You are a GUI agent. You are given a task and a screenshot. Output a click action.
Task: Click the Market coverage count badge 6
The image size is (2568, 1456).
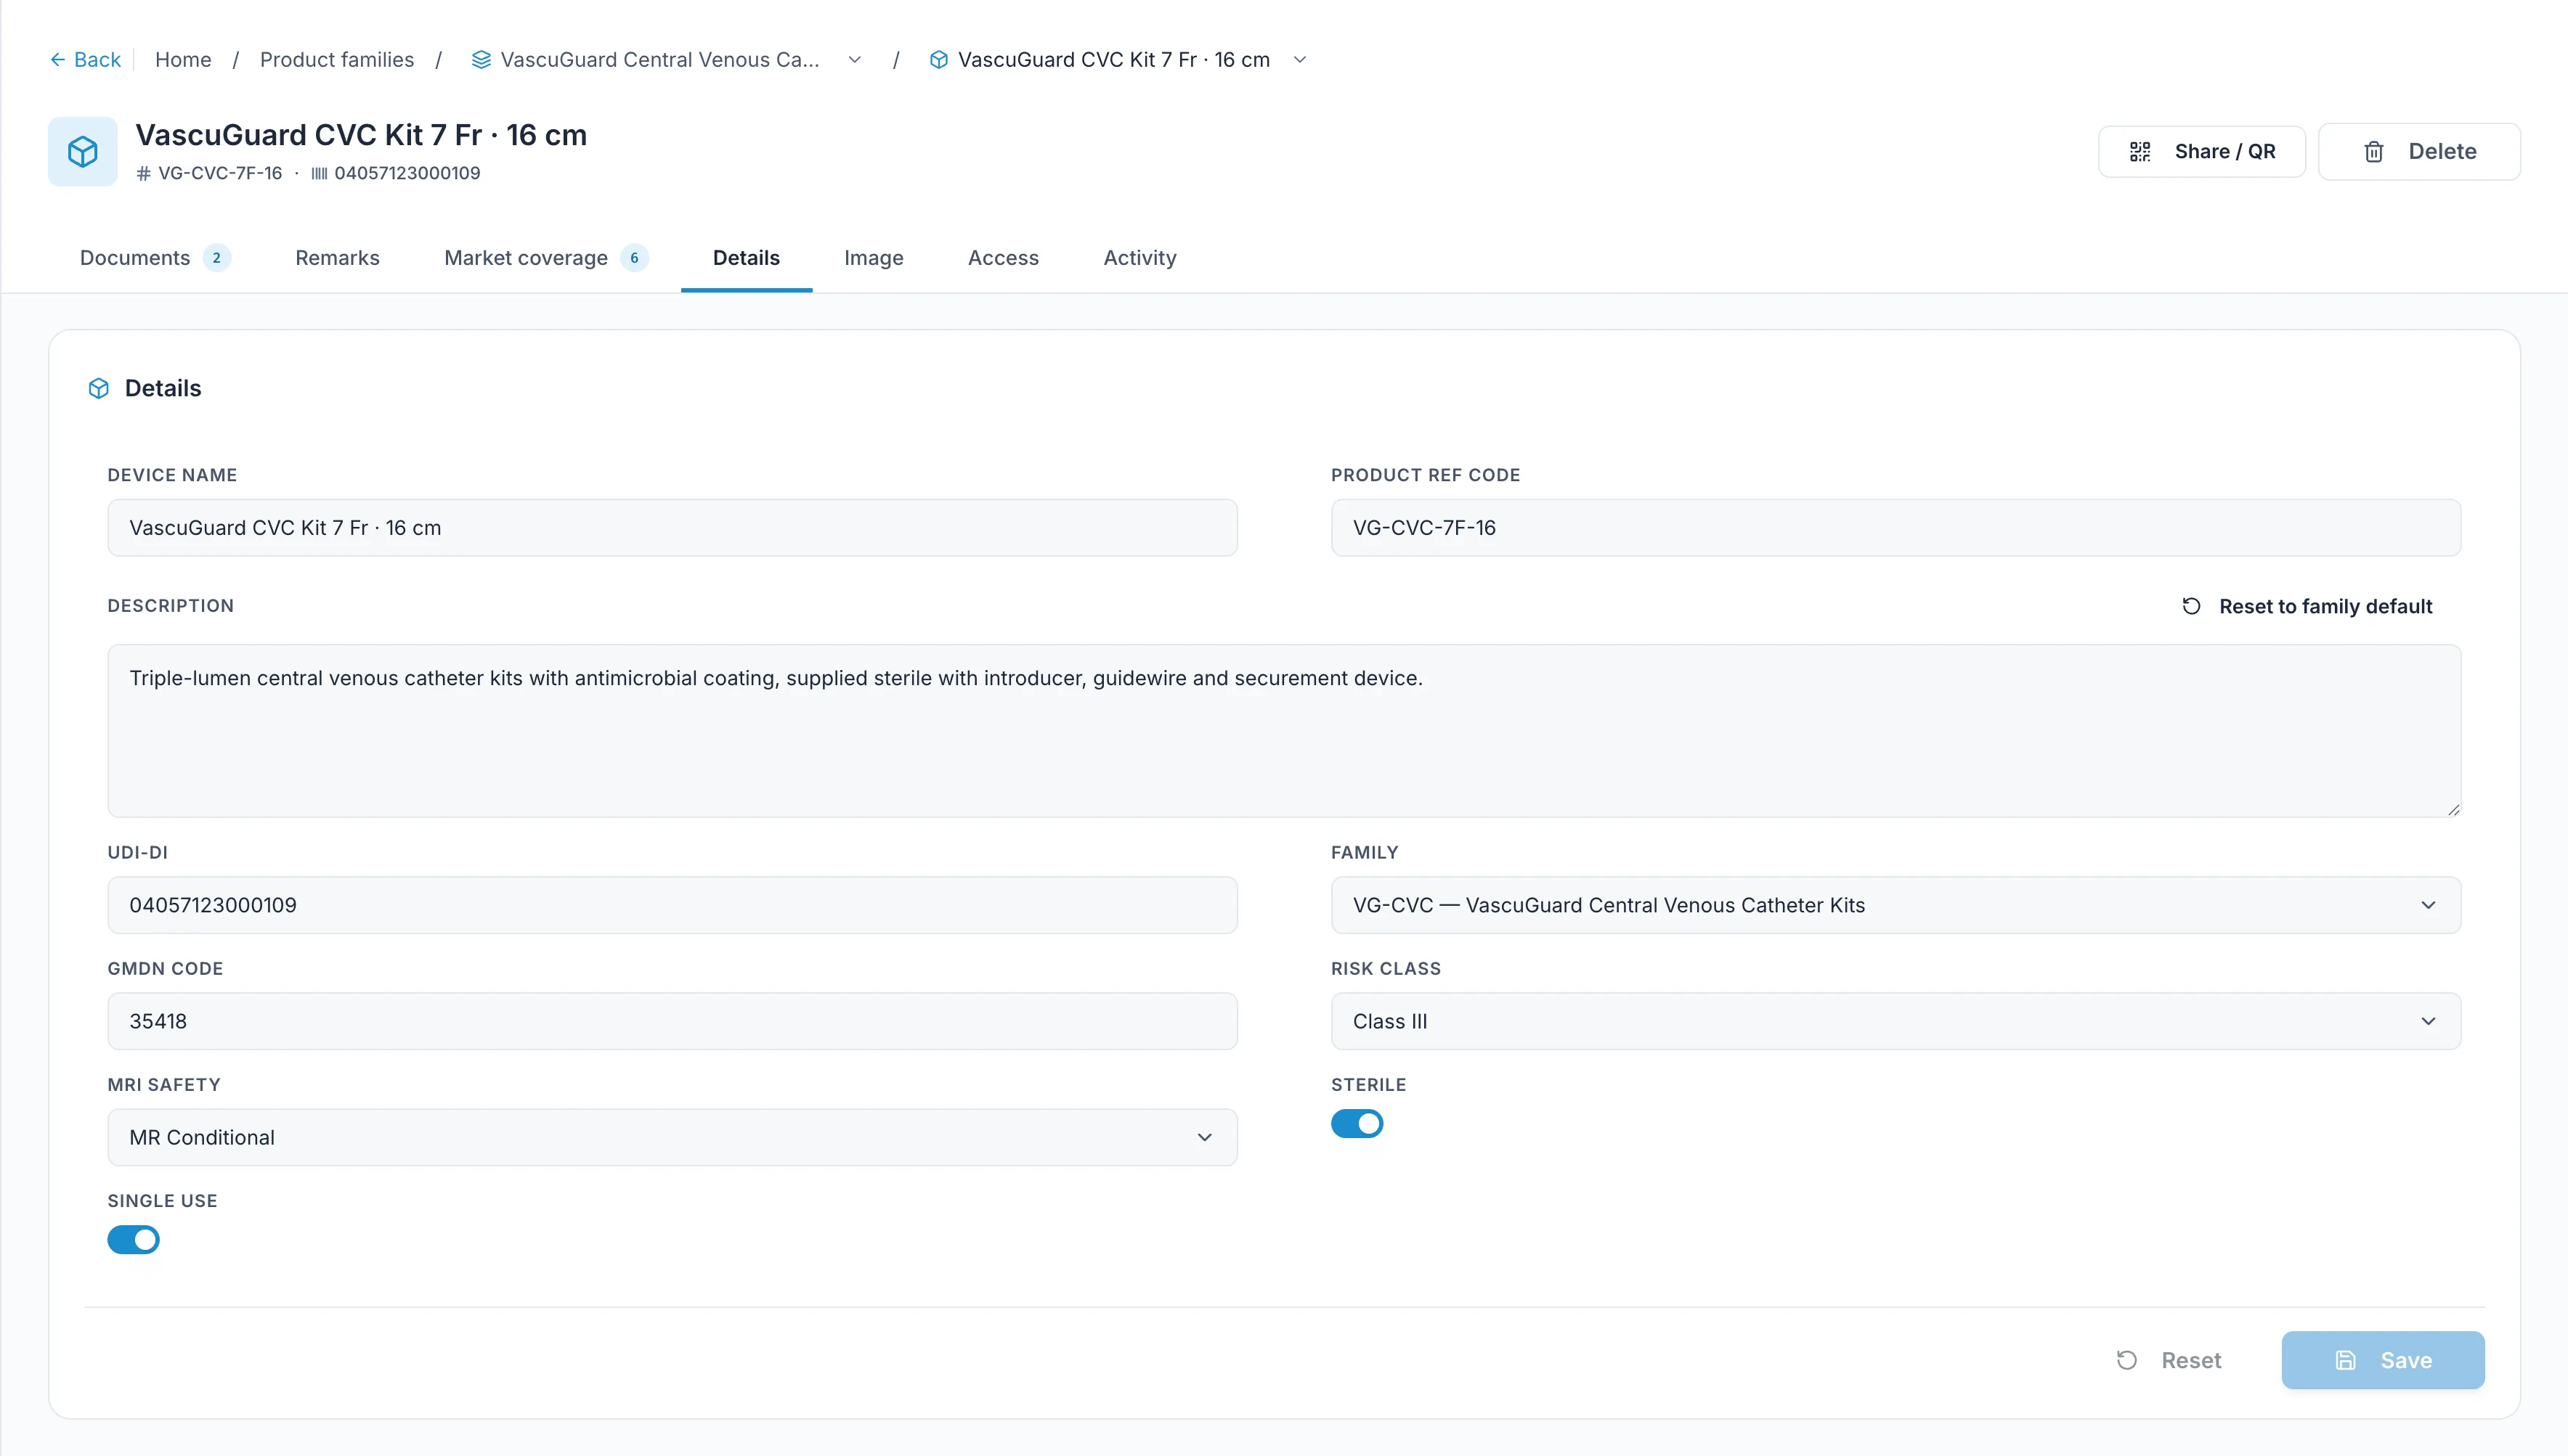coord(634,258)
